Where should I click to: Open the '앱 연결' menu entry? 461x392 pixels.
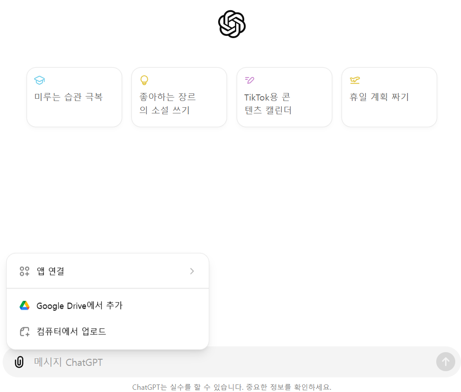(51, 271)
